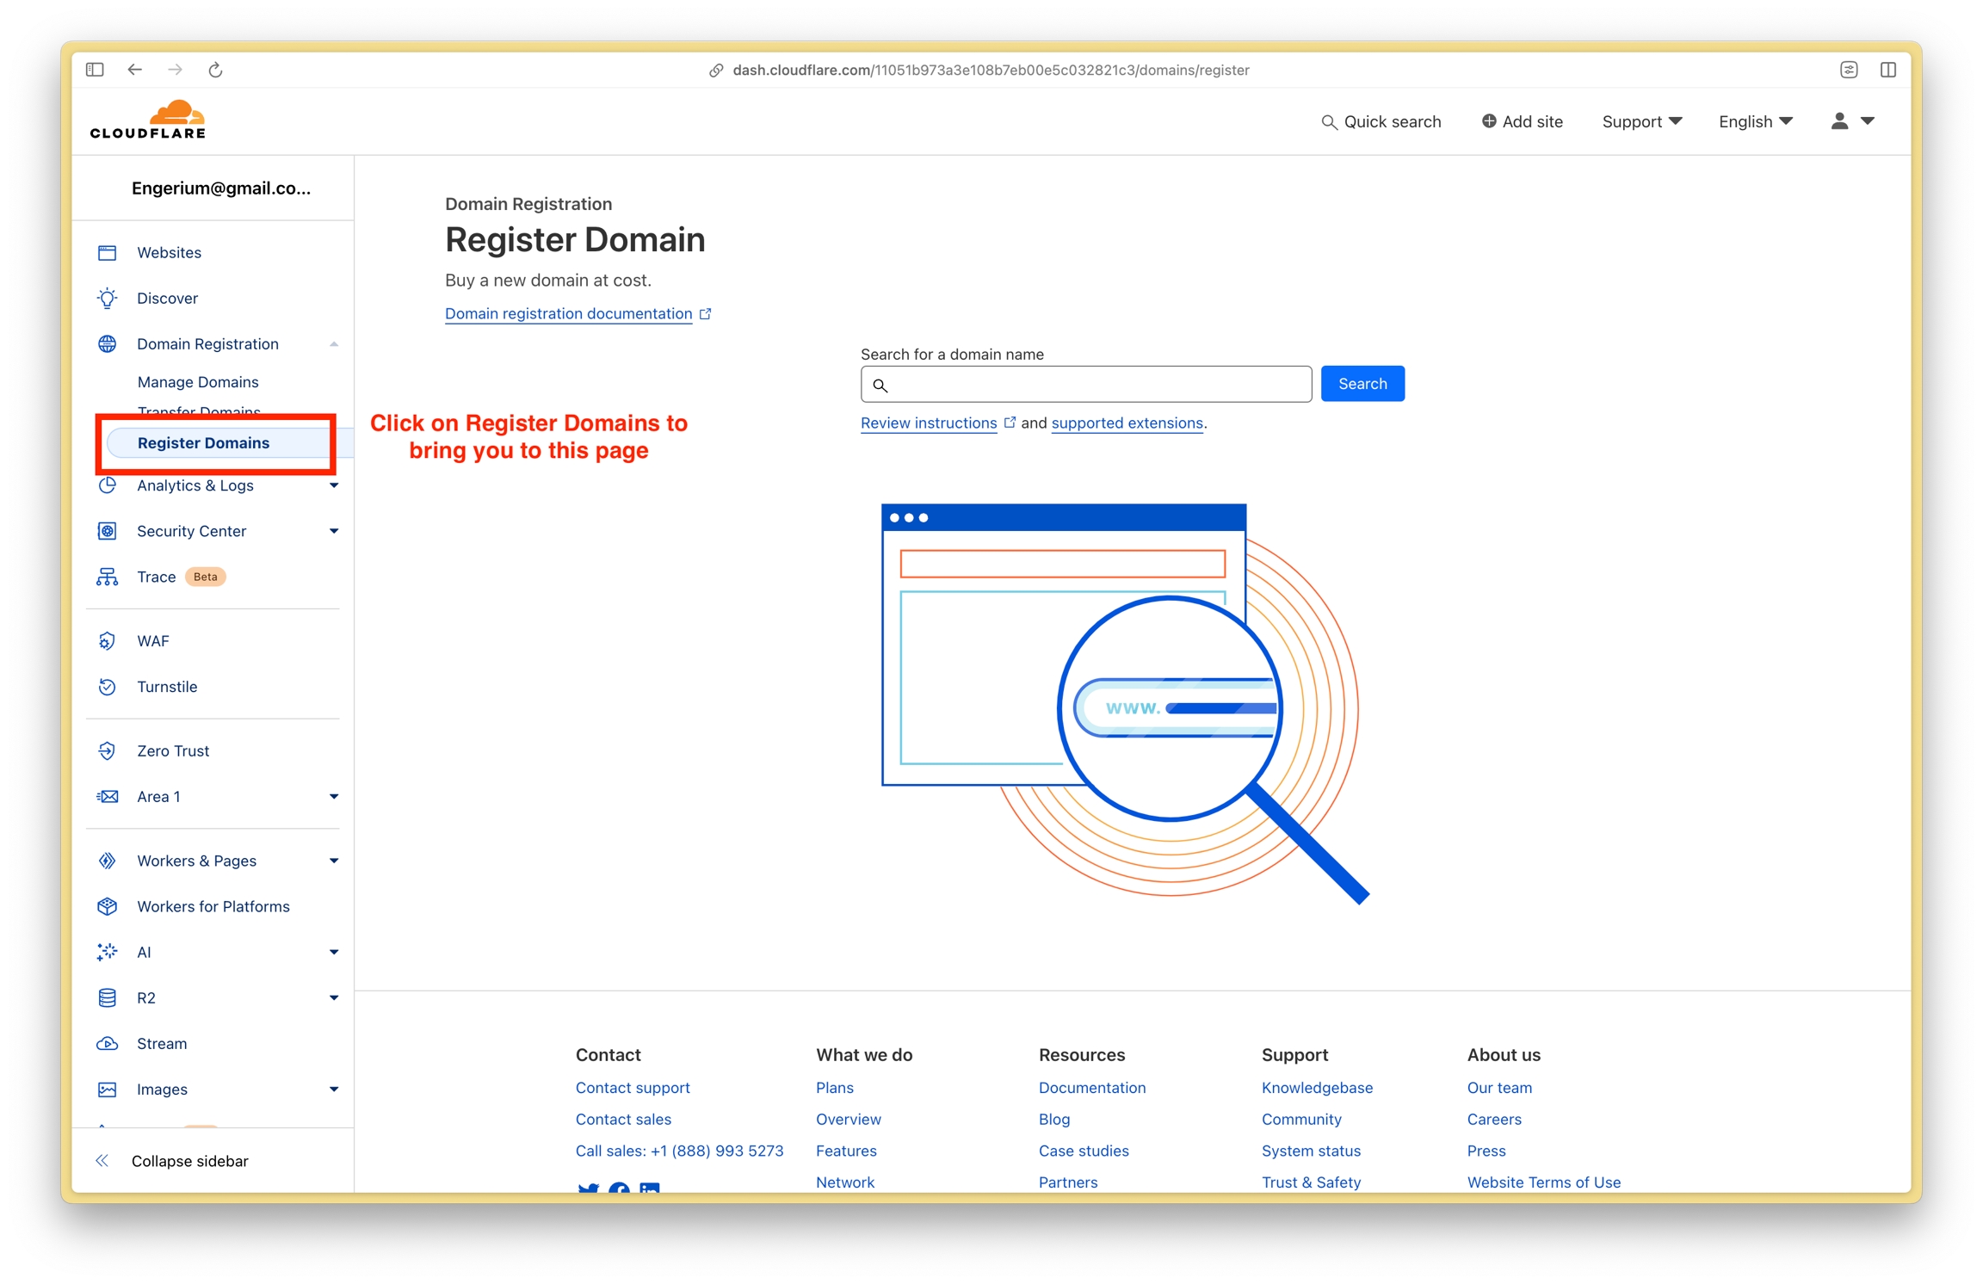Click the browser reload icon
Image resolution: width=1983 pixels, height=1284 pixels.
click(215, 70)
